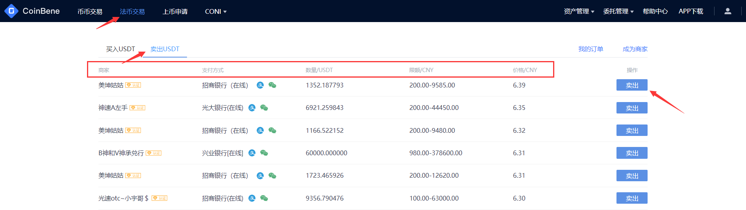Open APP下载 in the top bar
Image resolution: width=746 pixels, height=210 pixels.
(691, 11)
